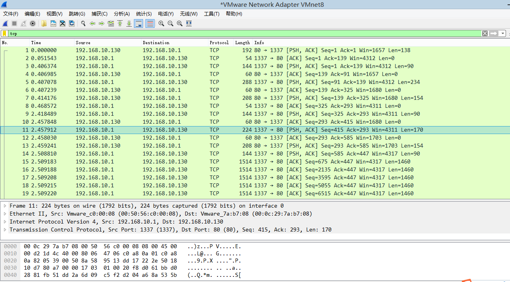Save this capture file
The width and height of the screenshot is (510, 282).
pyautogui.click(x=53, y=23)
